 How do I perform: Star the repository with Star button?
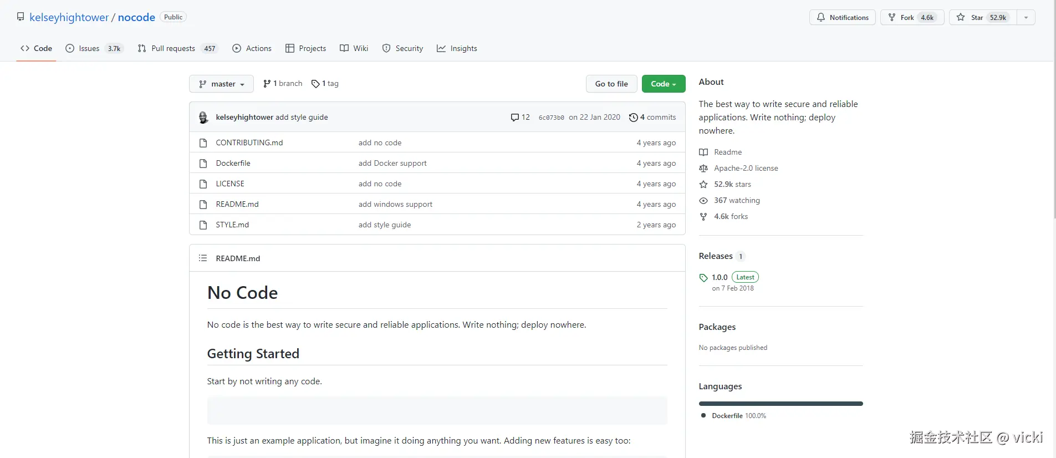[983, 17]
